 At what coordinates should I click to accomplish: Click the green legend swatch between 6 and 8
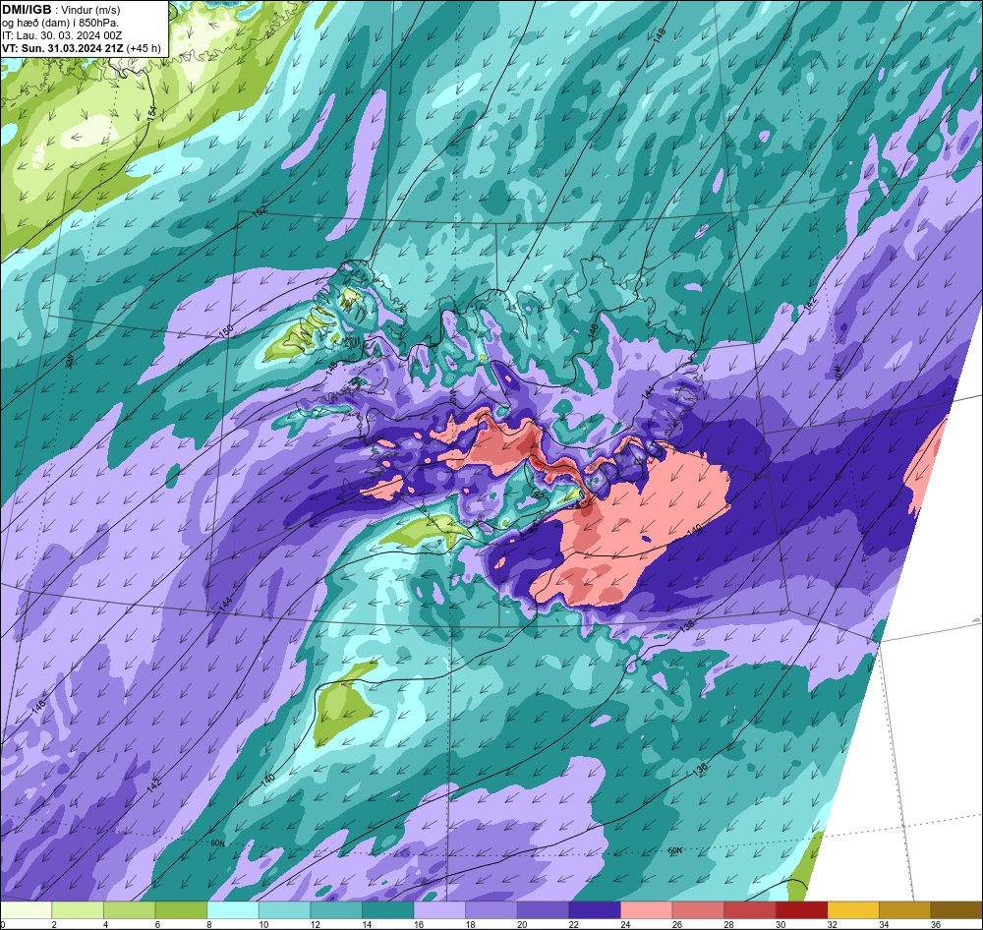click(x=181, y=910)
